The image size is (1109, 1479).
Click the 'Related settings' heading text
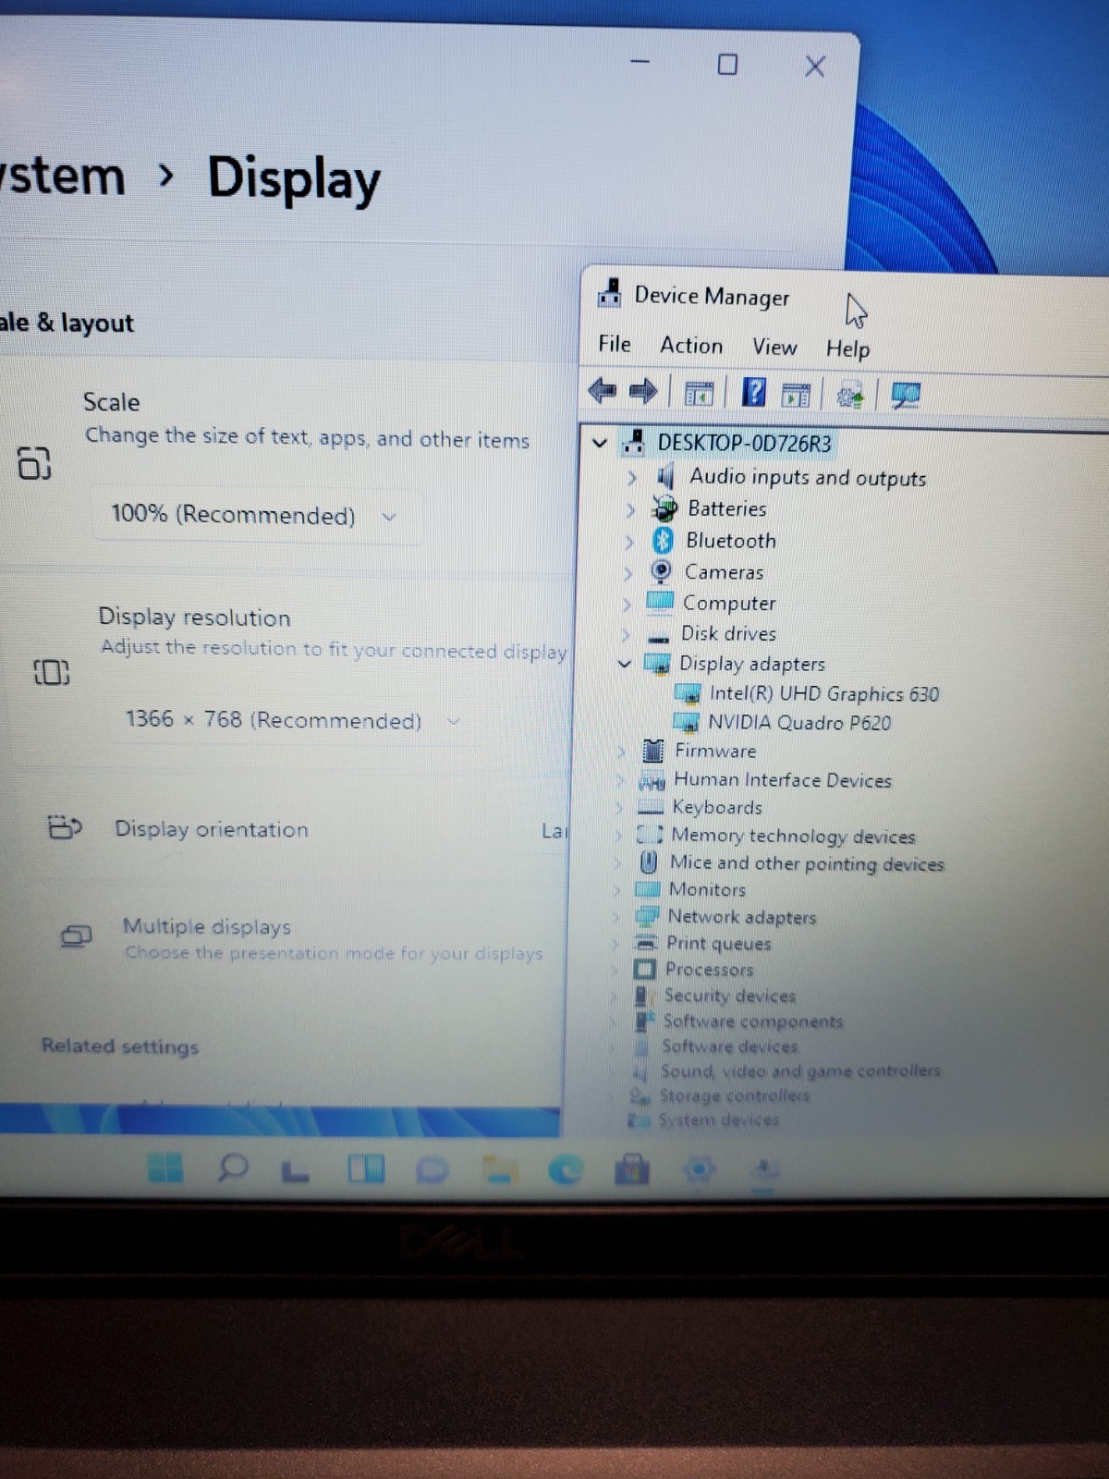(119, 1046)
